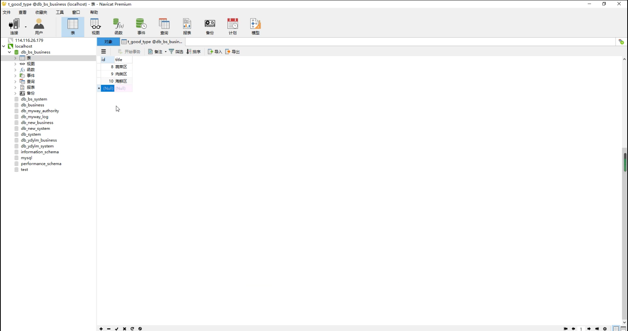This screenshot has height=331, width=628.
Task: Open the 视图 (View) section
Action: 95,26
